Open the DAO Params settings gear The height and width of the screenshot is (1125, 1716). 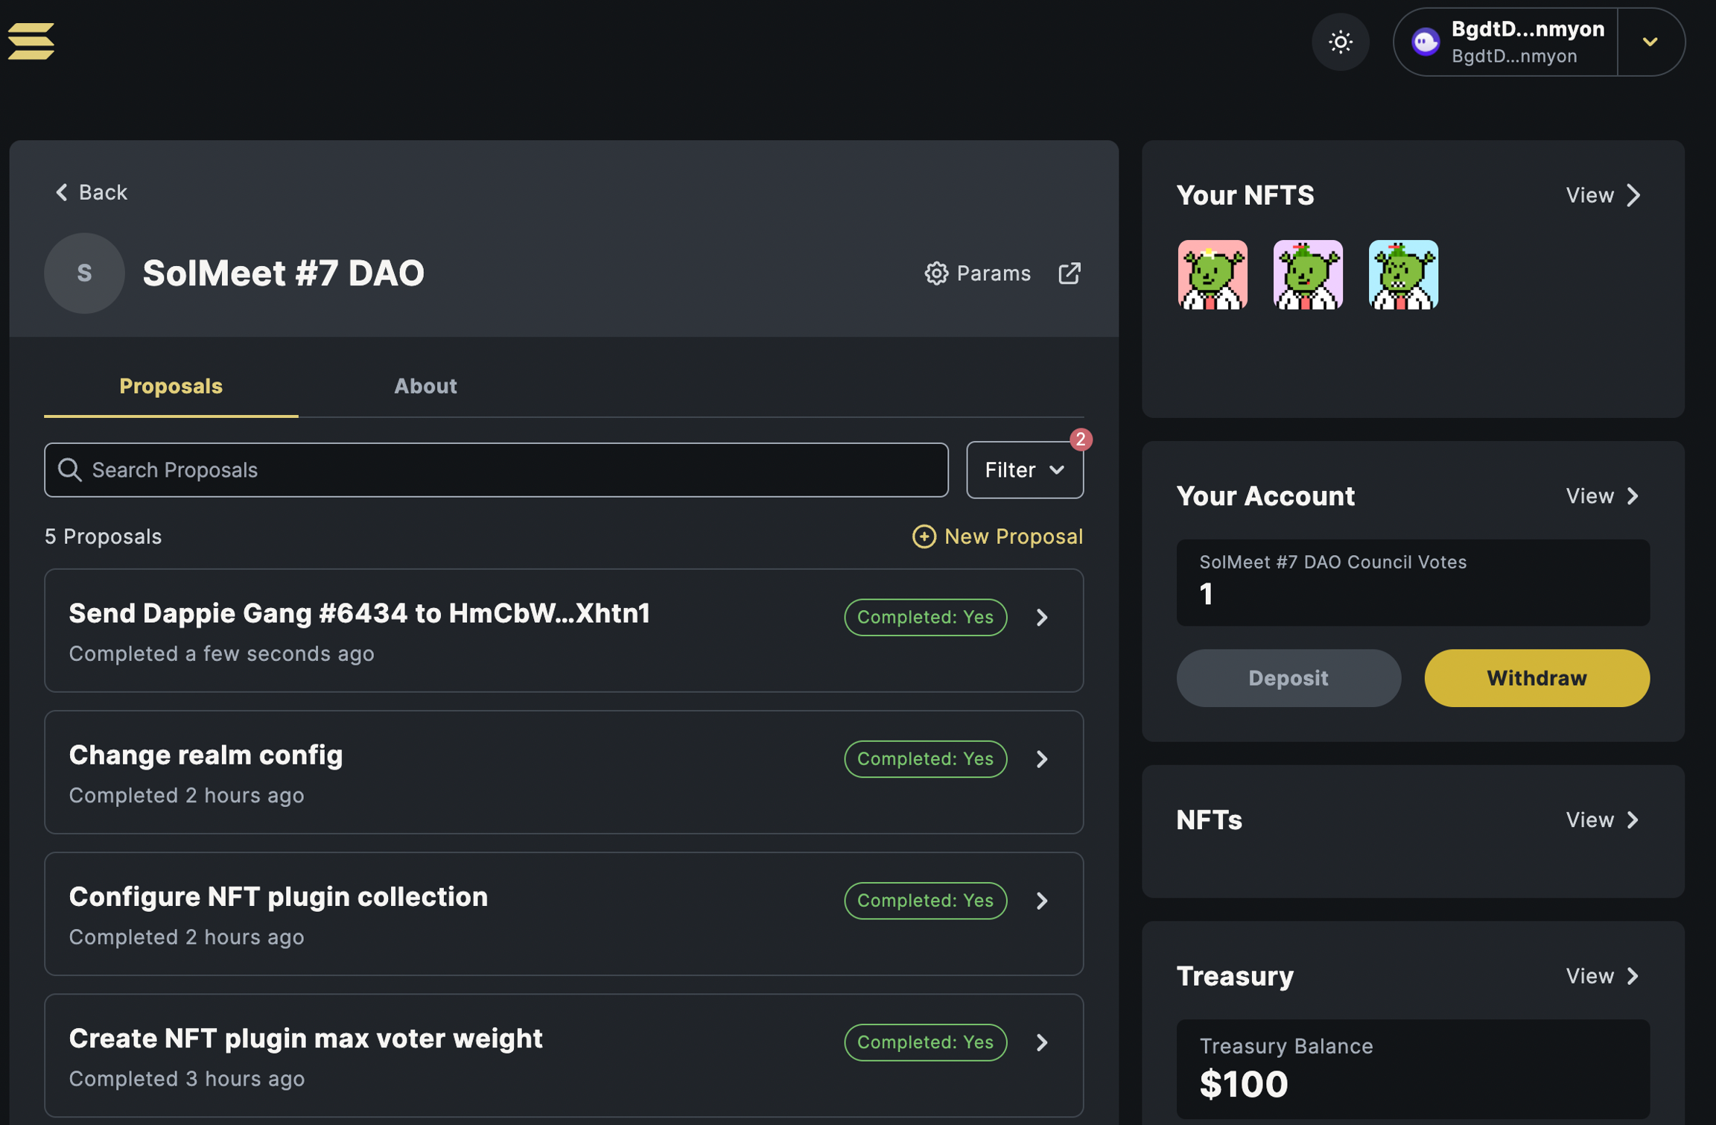936,273
